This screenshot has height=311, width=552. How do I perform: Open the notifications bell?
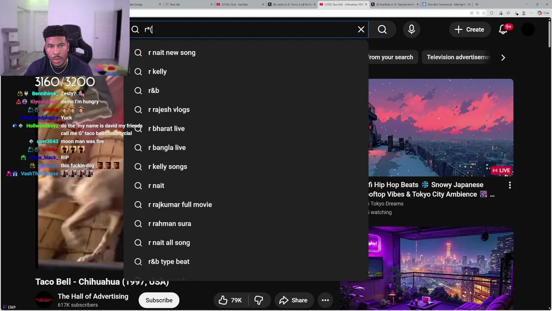pos(503,29)
